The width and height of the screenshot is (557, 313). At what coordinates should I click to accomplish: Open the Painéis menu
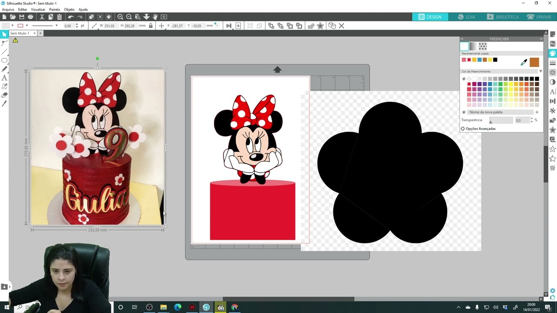click(x=54, y=10)
